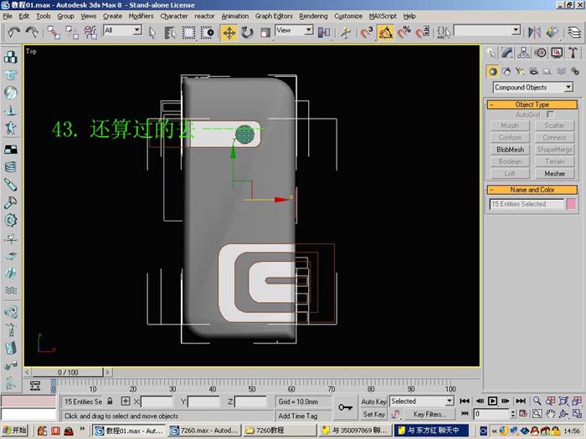Open the MAXScript menu

pos(383,16)
